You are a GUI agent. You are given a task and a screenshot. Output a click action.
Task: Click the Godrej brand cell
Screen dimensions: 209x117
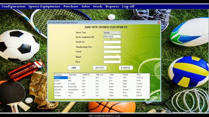125,96
